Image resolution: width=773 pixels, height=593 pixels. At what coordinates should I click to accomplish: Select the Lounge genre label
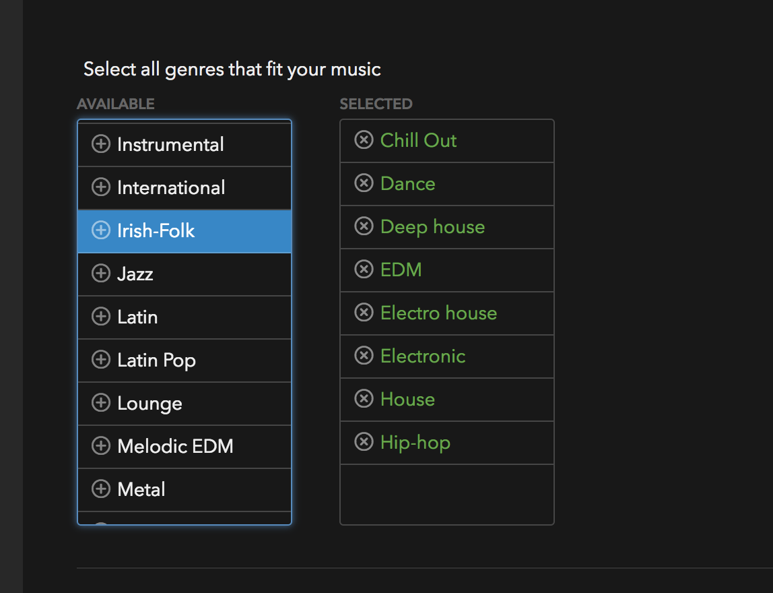click(x=150, y=404)
